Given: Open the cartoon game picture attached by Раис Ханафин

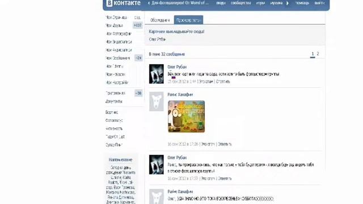Looking at the screenshot, I should pos(187,116).
